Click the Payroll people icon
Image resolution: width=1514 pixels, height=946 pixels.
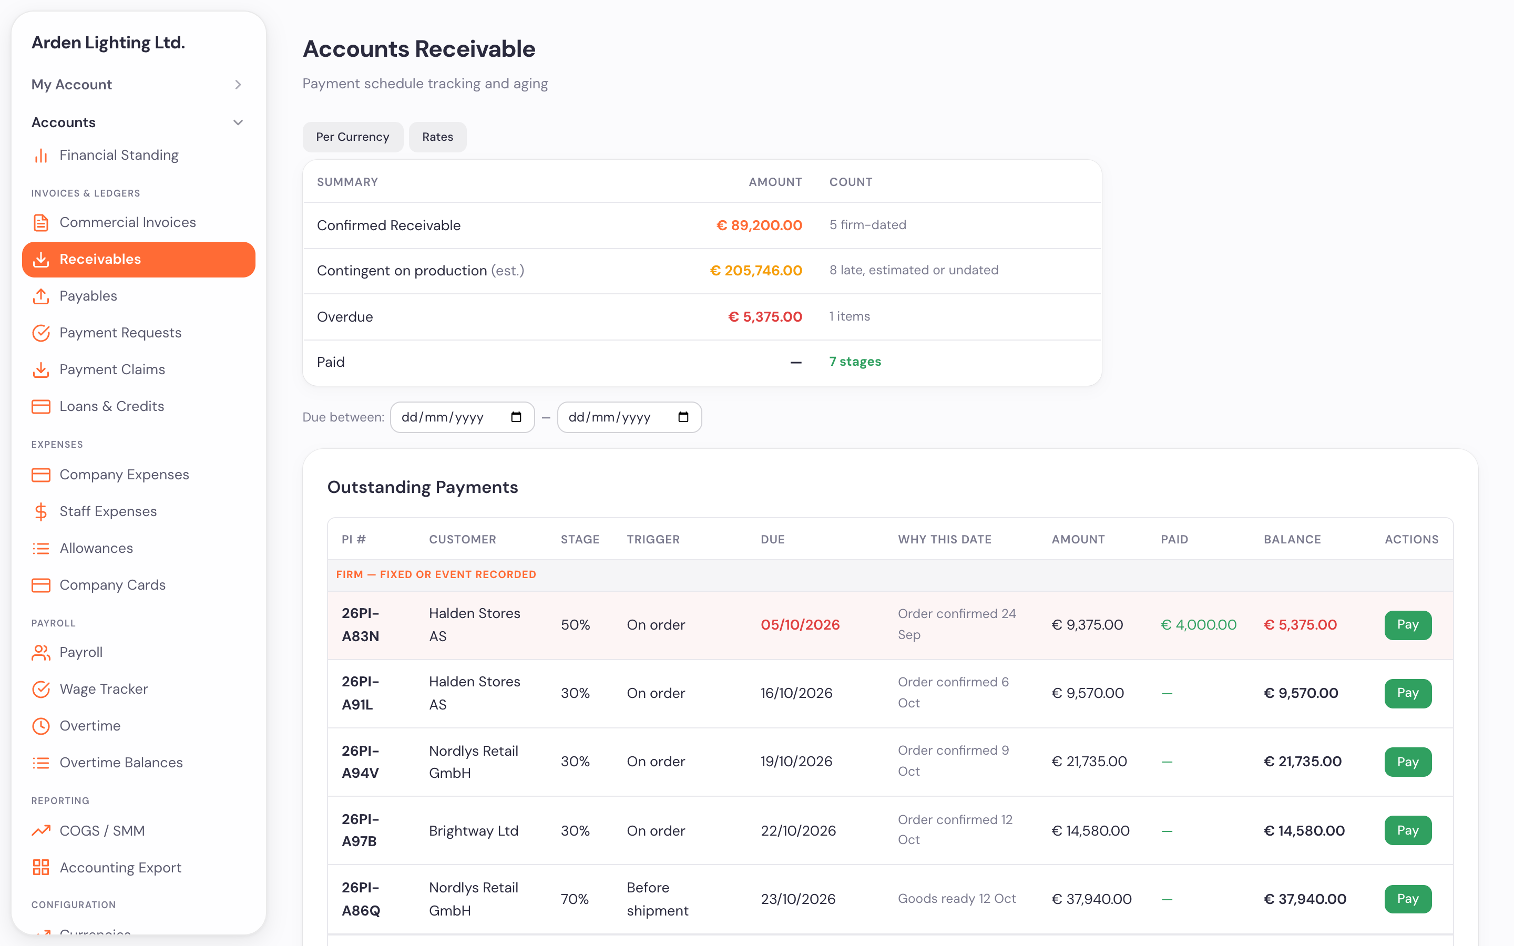click(x=40, y=653)
